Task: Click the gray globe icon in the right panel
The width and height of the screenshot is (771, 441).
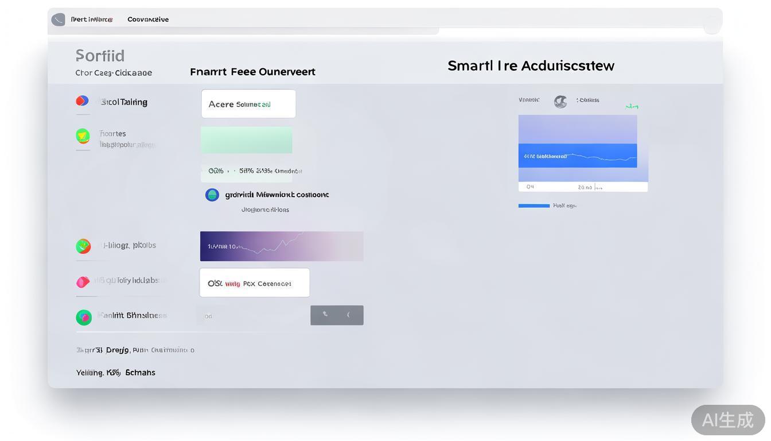Action: (560, 102)
